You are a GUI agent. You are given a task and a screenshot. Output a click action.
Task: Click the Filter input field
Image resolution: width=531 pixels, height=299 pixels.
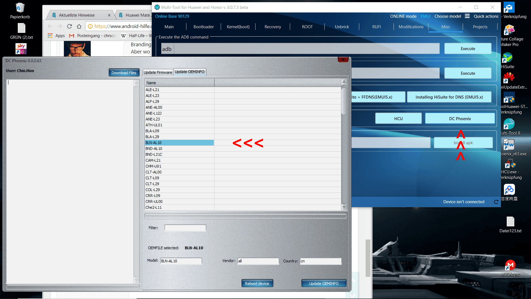185,228
